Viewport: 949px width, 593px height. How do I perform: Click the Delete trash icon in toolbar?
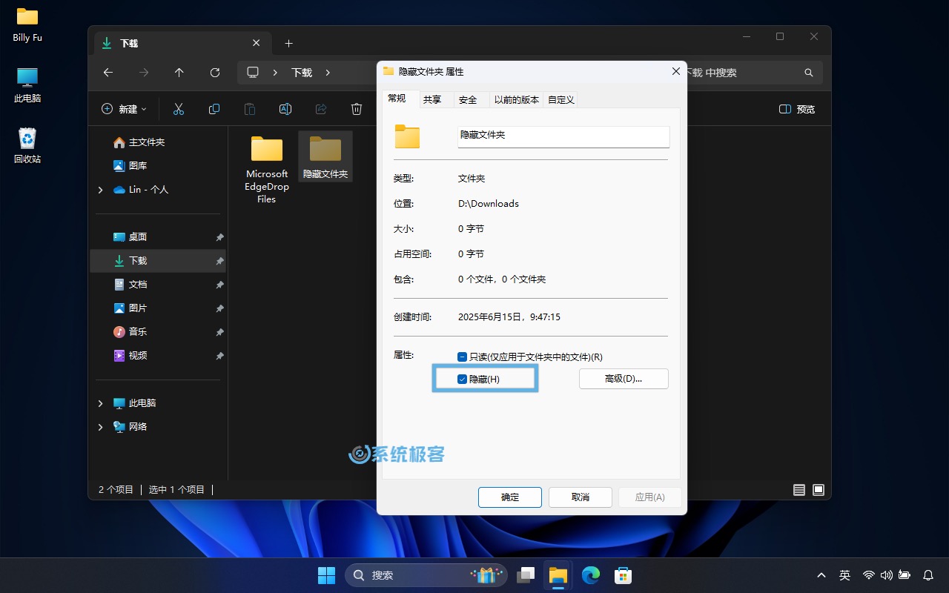(357, 109)
